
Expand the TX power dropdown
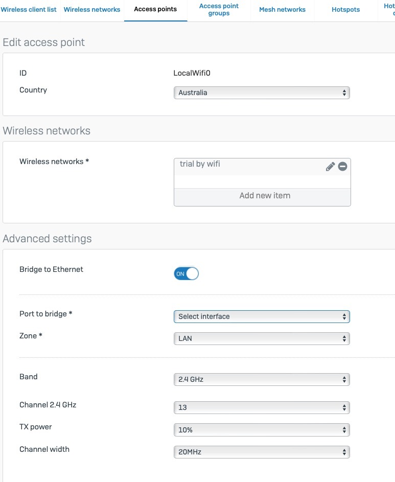click(x=262, y=430)
